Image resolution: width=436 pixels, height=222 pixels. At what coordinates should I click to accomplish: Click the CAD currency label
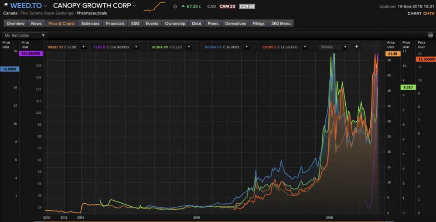(x=211, y=7)
